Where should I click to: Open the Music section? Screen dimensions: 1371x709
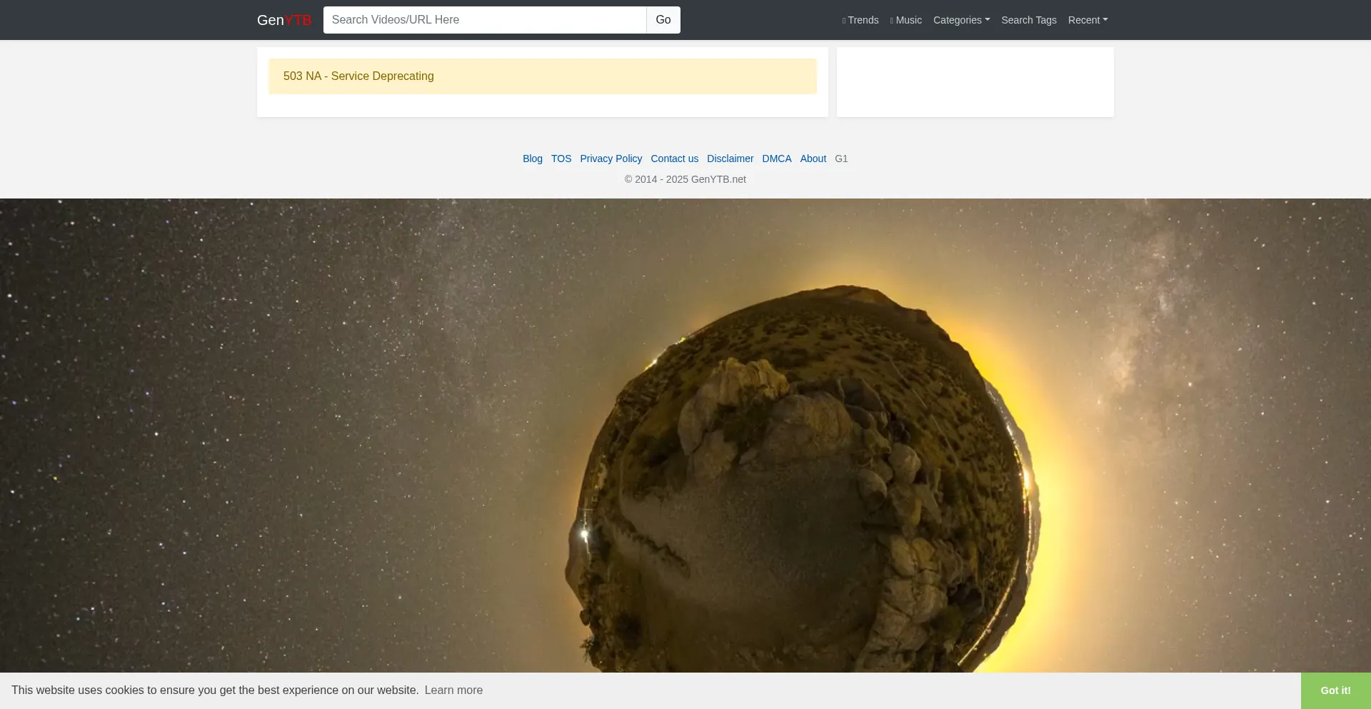point(906,20)
